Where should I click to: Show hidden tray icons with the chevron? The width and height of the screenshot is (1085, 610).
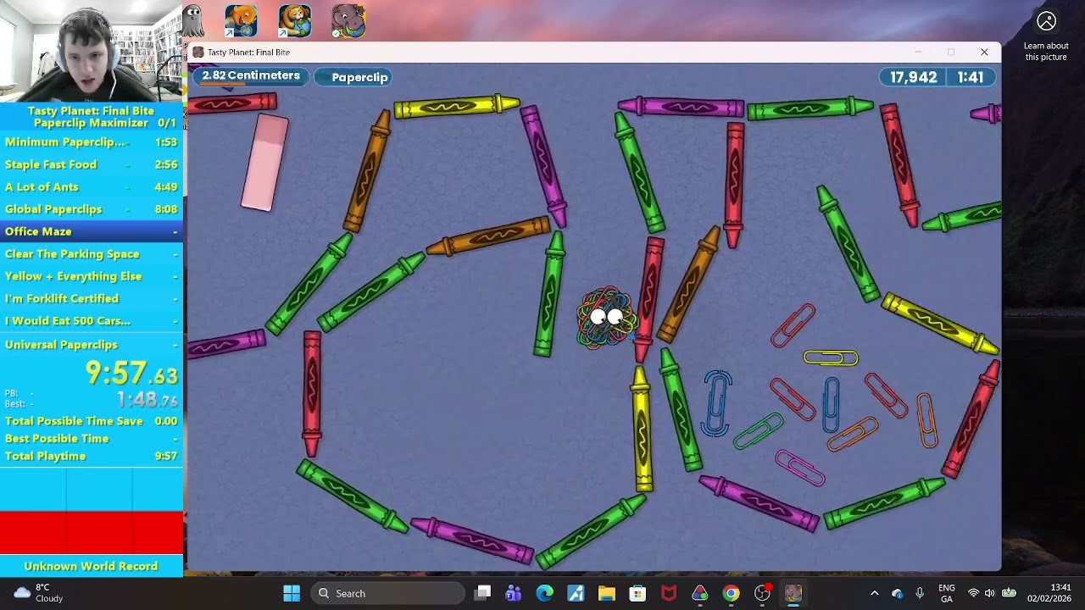875,593
